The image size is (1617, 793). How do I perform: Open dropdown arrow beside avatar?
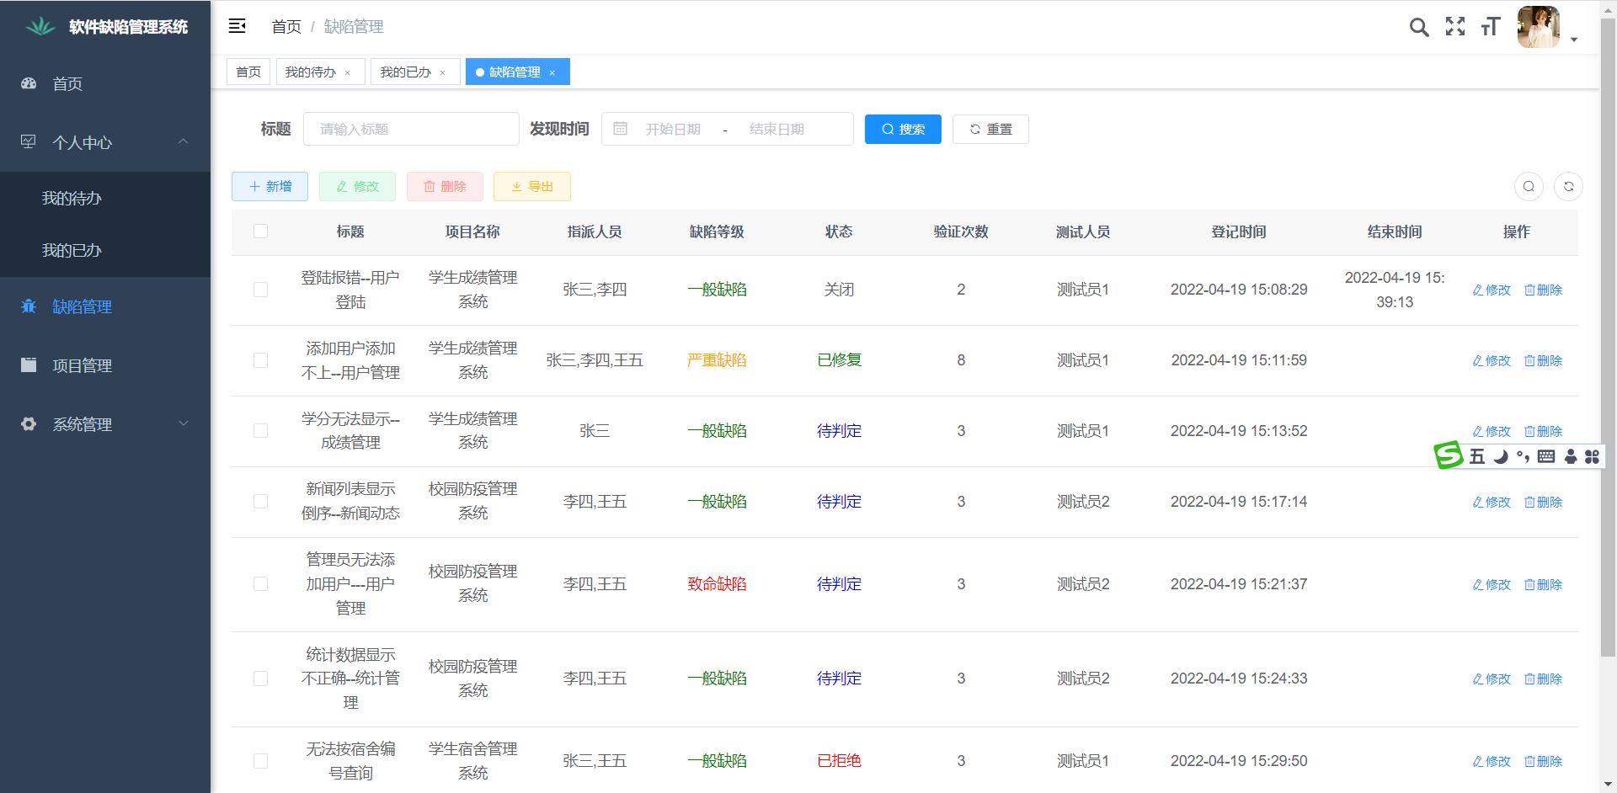coord(1573,40)
